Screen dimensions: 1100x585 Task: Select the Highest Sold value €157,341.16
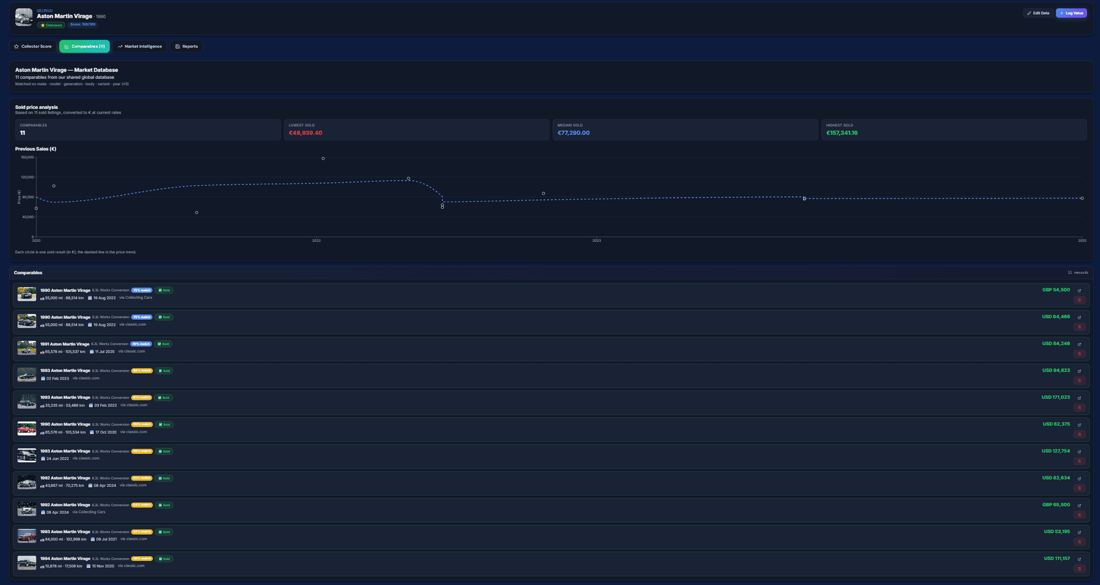coord(842,133)
